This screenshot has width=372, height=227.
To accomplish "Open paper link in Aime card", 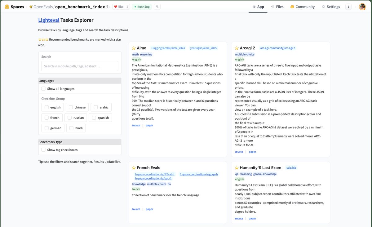I will [x=149, y=125].
